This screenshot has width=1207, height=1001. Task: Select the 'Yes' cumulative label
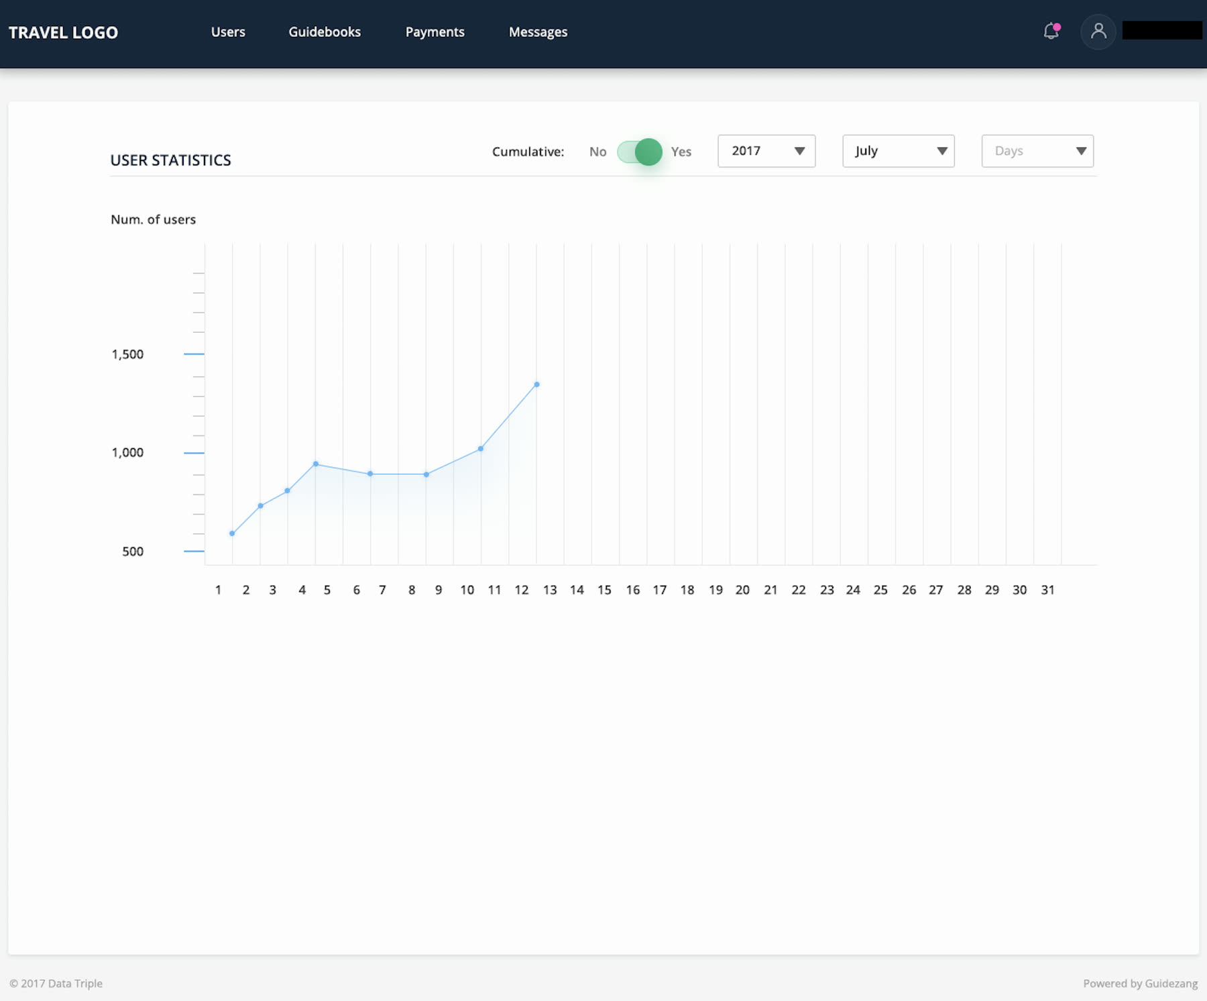coord(681,152)
